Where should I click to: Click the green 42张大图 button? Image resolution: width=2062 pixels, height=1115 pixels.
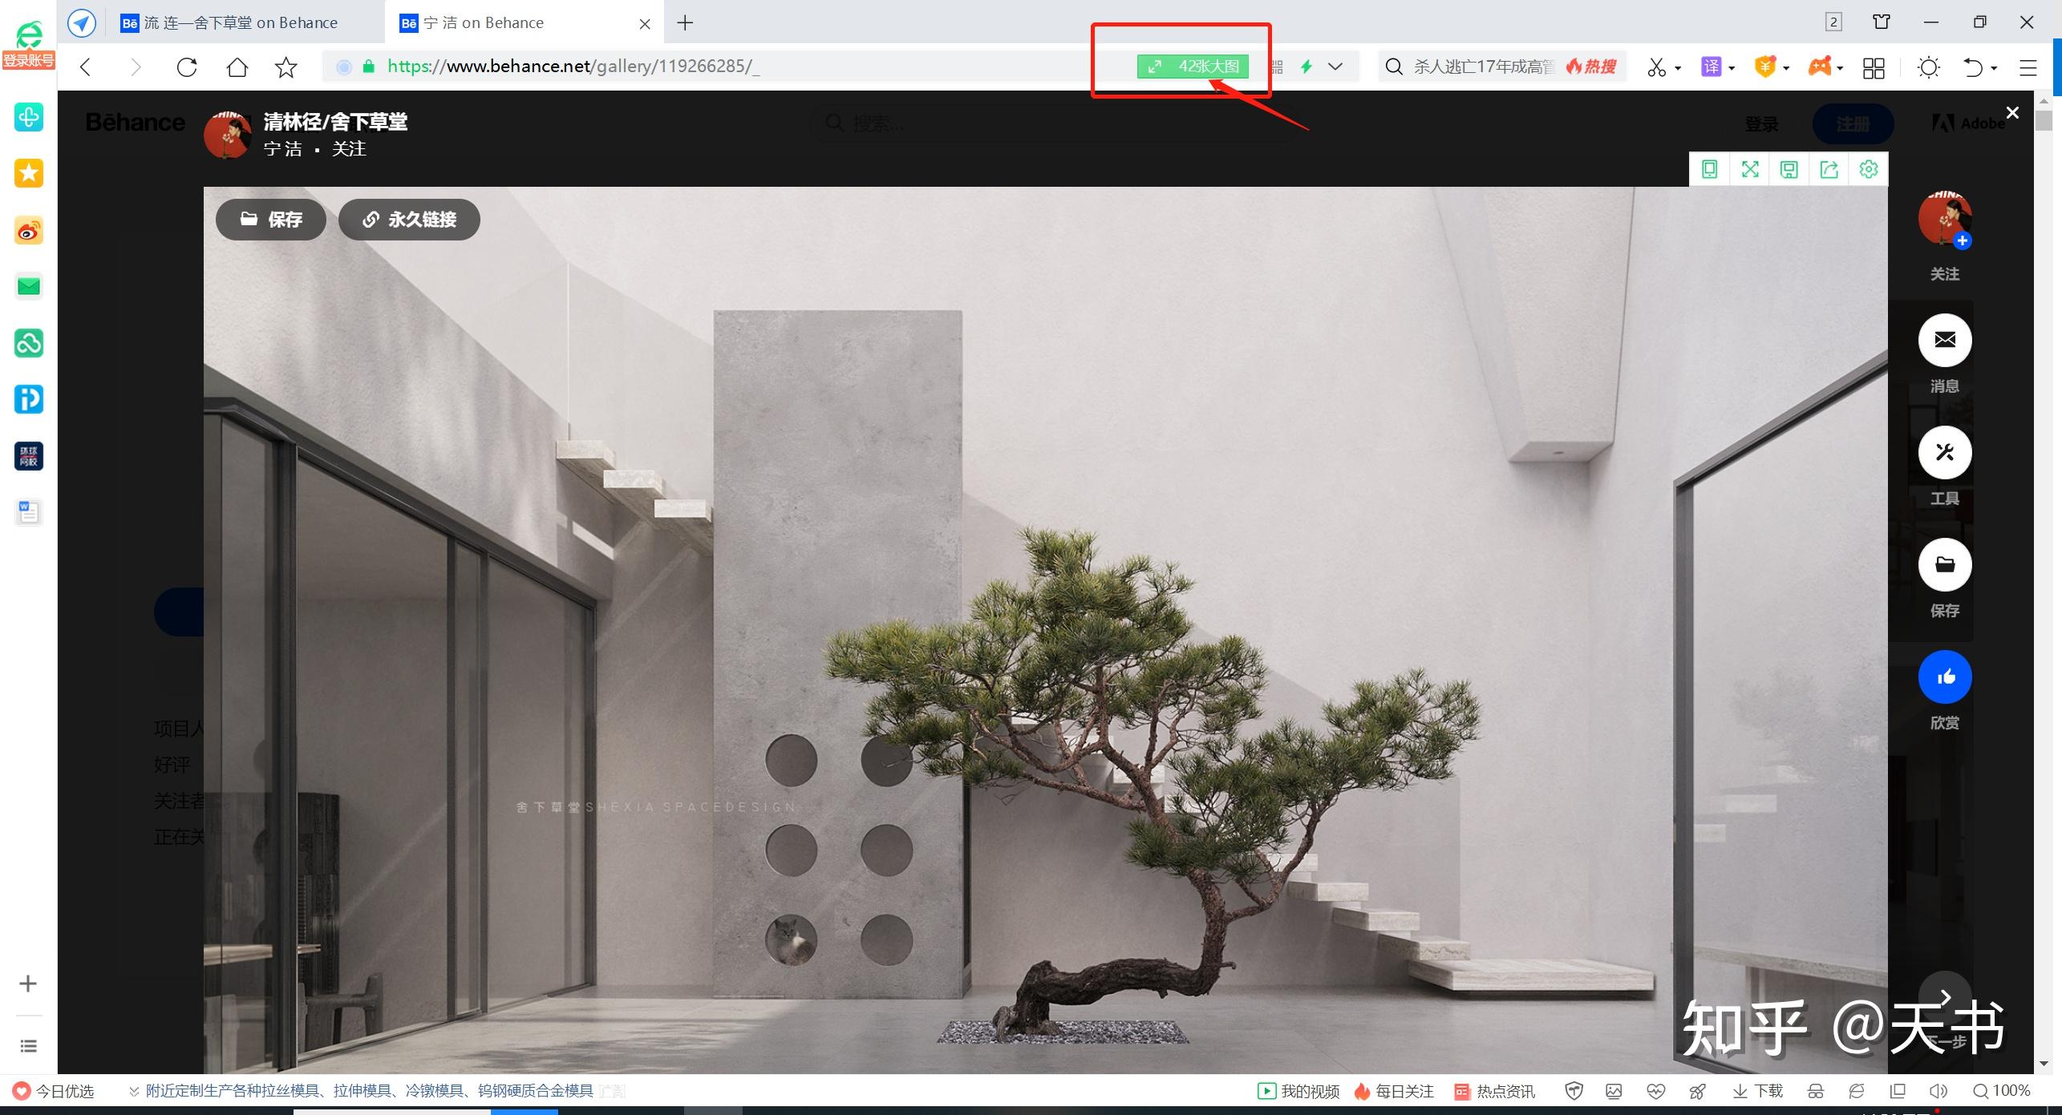click(x=1193, y=67)
